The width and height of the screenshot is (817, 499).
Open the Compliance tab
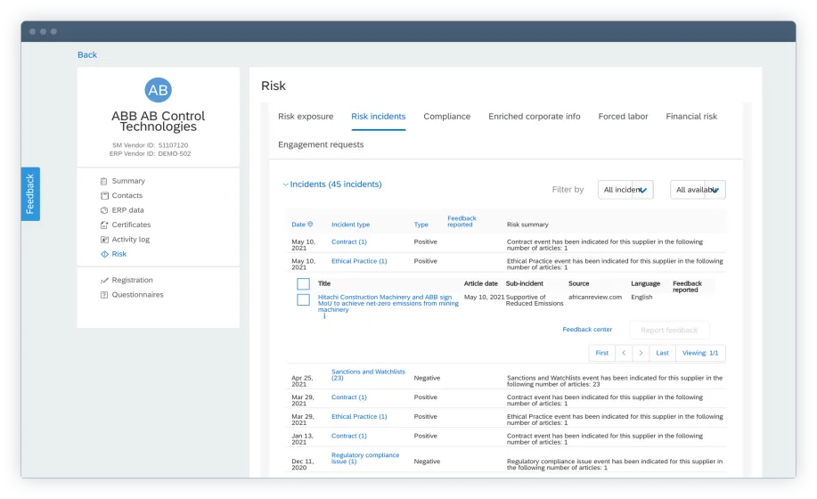(447, 117)
